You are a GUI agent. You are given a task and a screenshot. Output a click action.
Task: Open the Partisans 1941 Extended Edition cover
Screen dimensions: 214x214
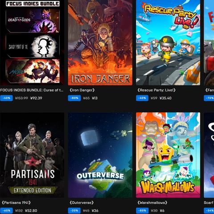(32, 155)
